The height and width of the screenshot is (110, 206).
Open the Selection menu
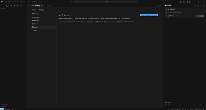[15, 2]
